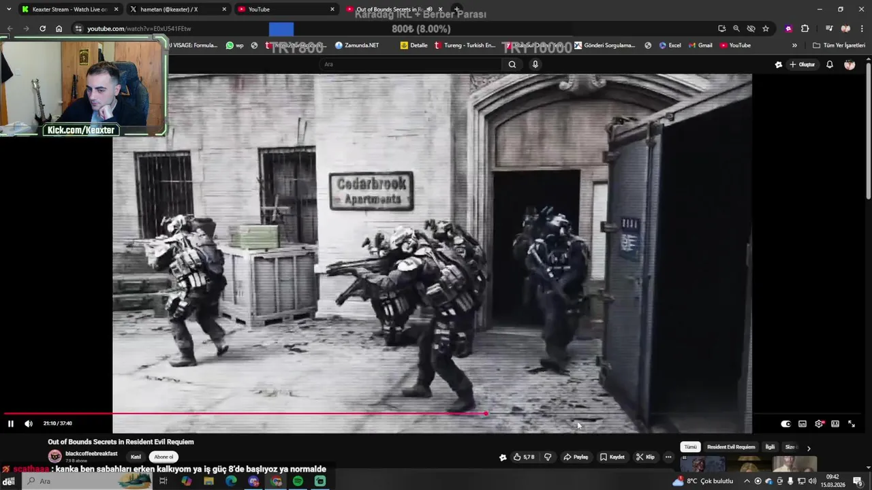The image size is (872, 490).
Task: Open blackcoffeebreakfast channel avatar
Action: click(x=55, y=457)
